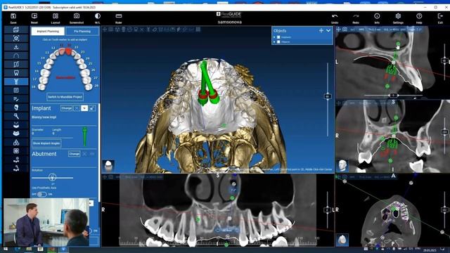The height and width of the screenshot is (253, 450).
Task: Toggle the second checkbox in Objects panel
Action: [278, 42]
